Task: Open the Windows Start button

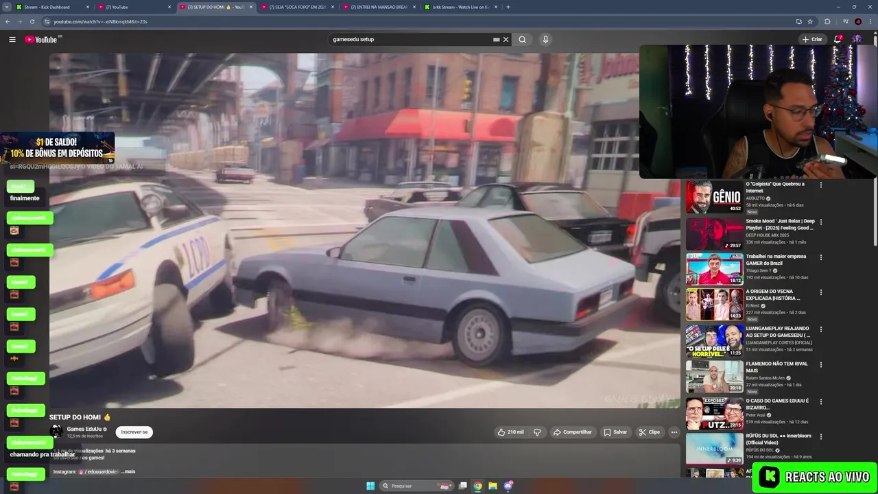Action: [370, 486]
